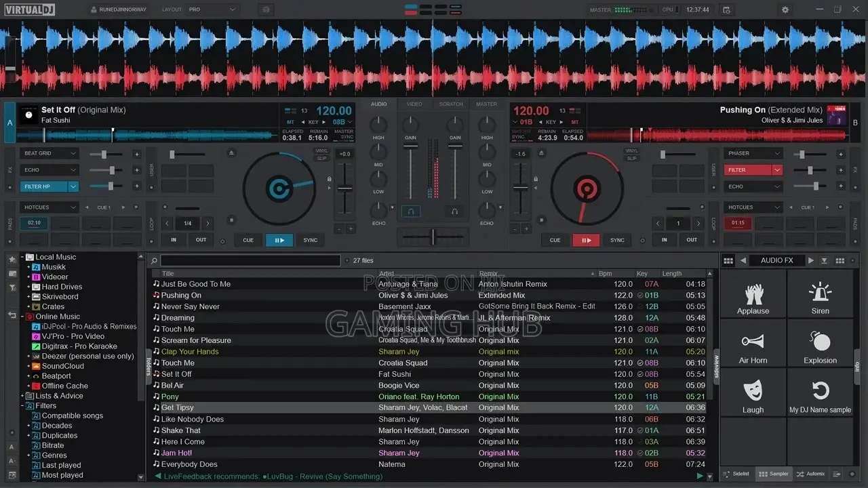Open settings via gear icon in title bar
Image resolution: width=868 pixels, height=488 pixels.
(785, 9)
